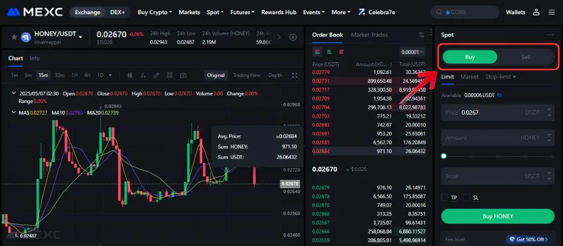This screenshot has height=246, width=563.
Task: Click the amount percentage slider handle
Action: pyautogui.click(x=444, y=156)
